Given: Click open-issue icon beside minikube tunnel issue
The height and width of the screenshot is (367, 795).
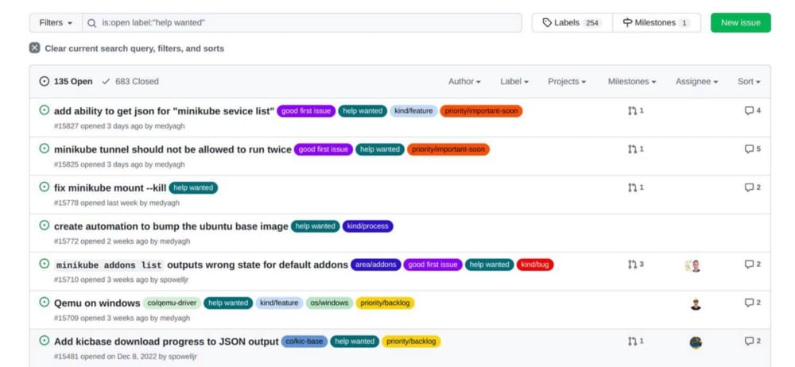Looking at the screenshot, I should (x=45, y=148).
